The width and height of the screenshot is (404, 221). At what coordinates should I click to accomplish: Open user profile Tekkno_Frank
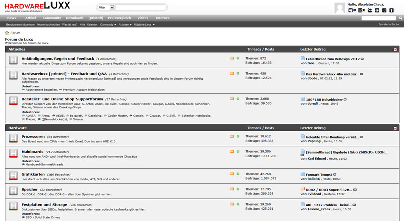pos(319,209)
